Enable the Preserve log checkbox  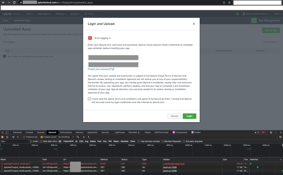click(x=24, y=137)
